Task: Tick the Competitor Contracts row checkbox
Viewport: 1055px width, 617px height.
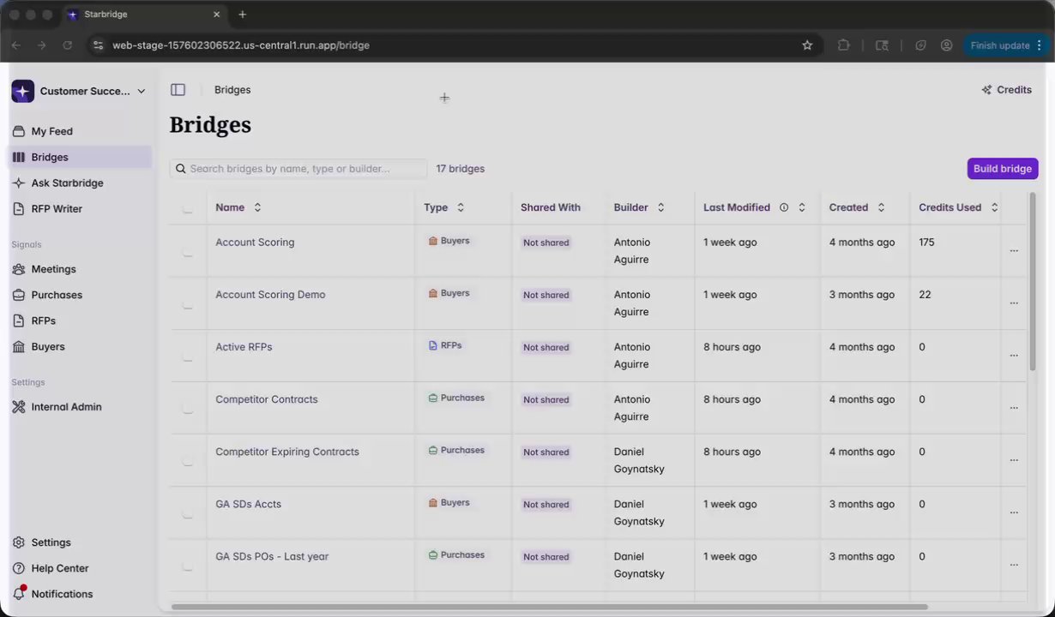Action: pyautogui.click(x=188, y=408)
